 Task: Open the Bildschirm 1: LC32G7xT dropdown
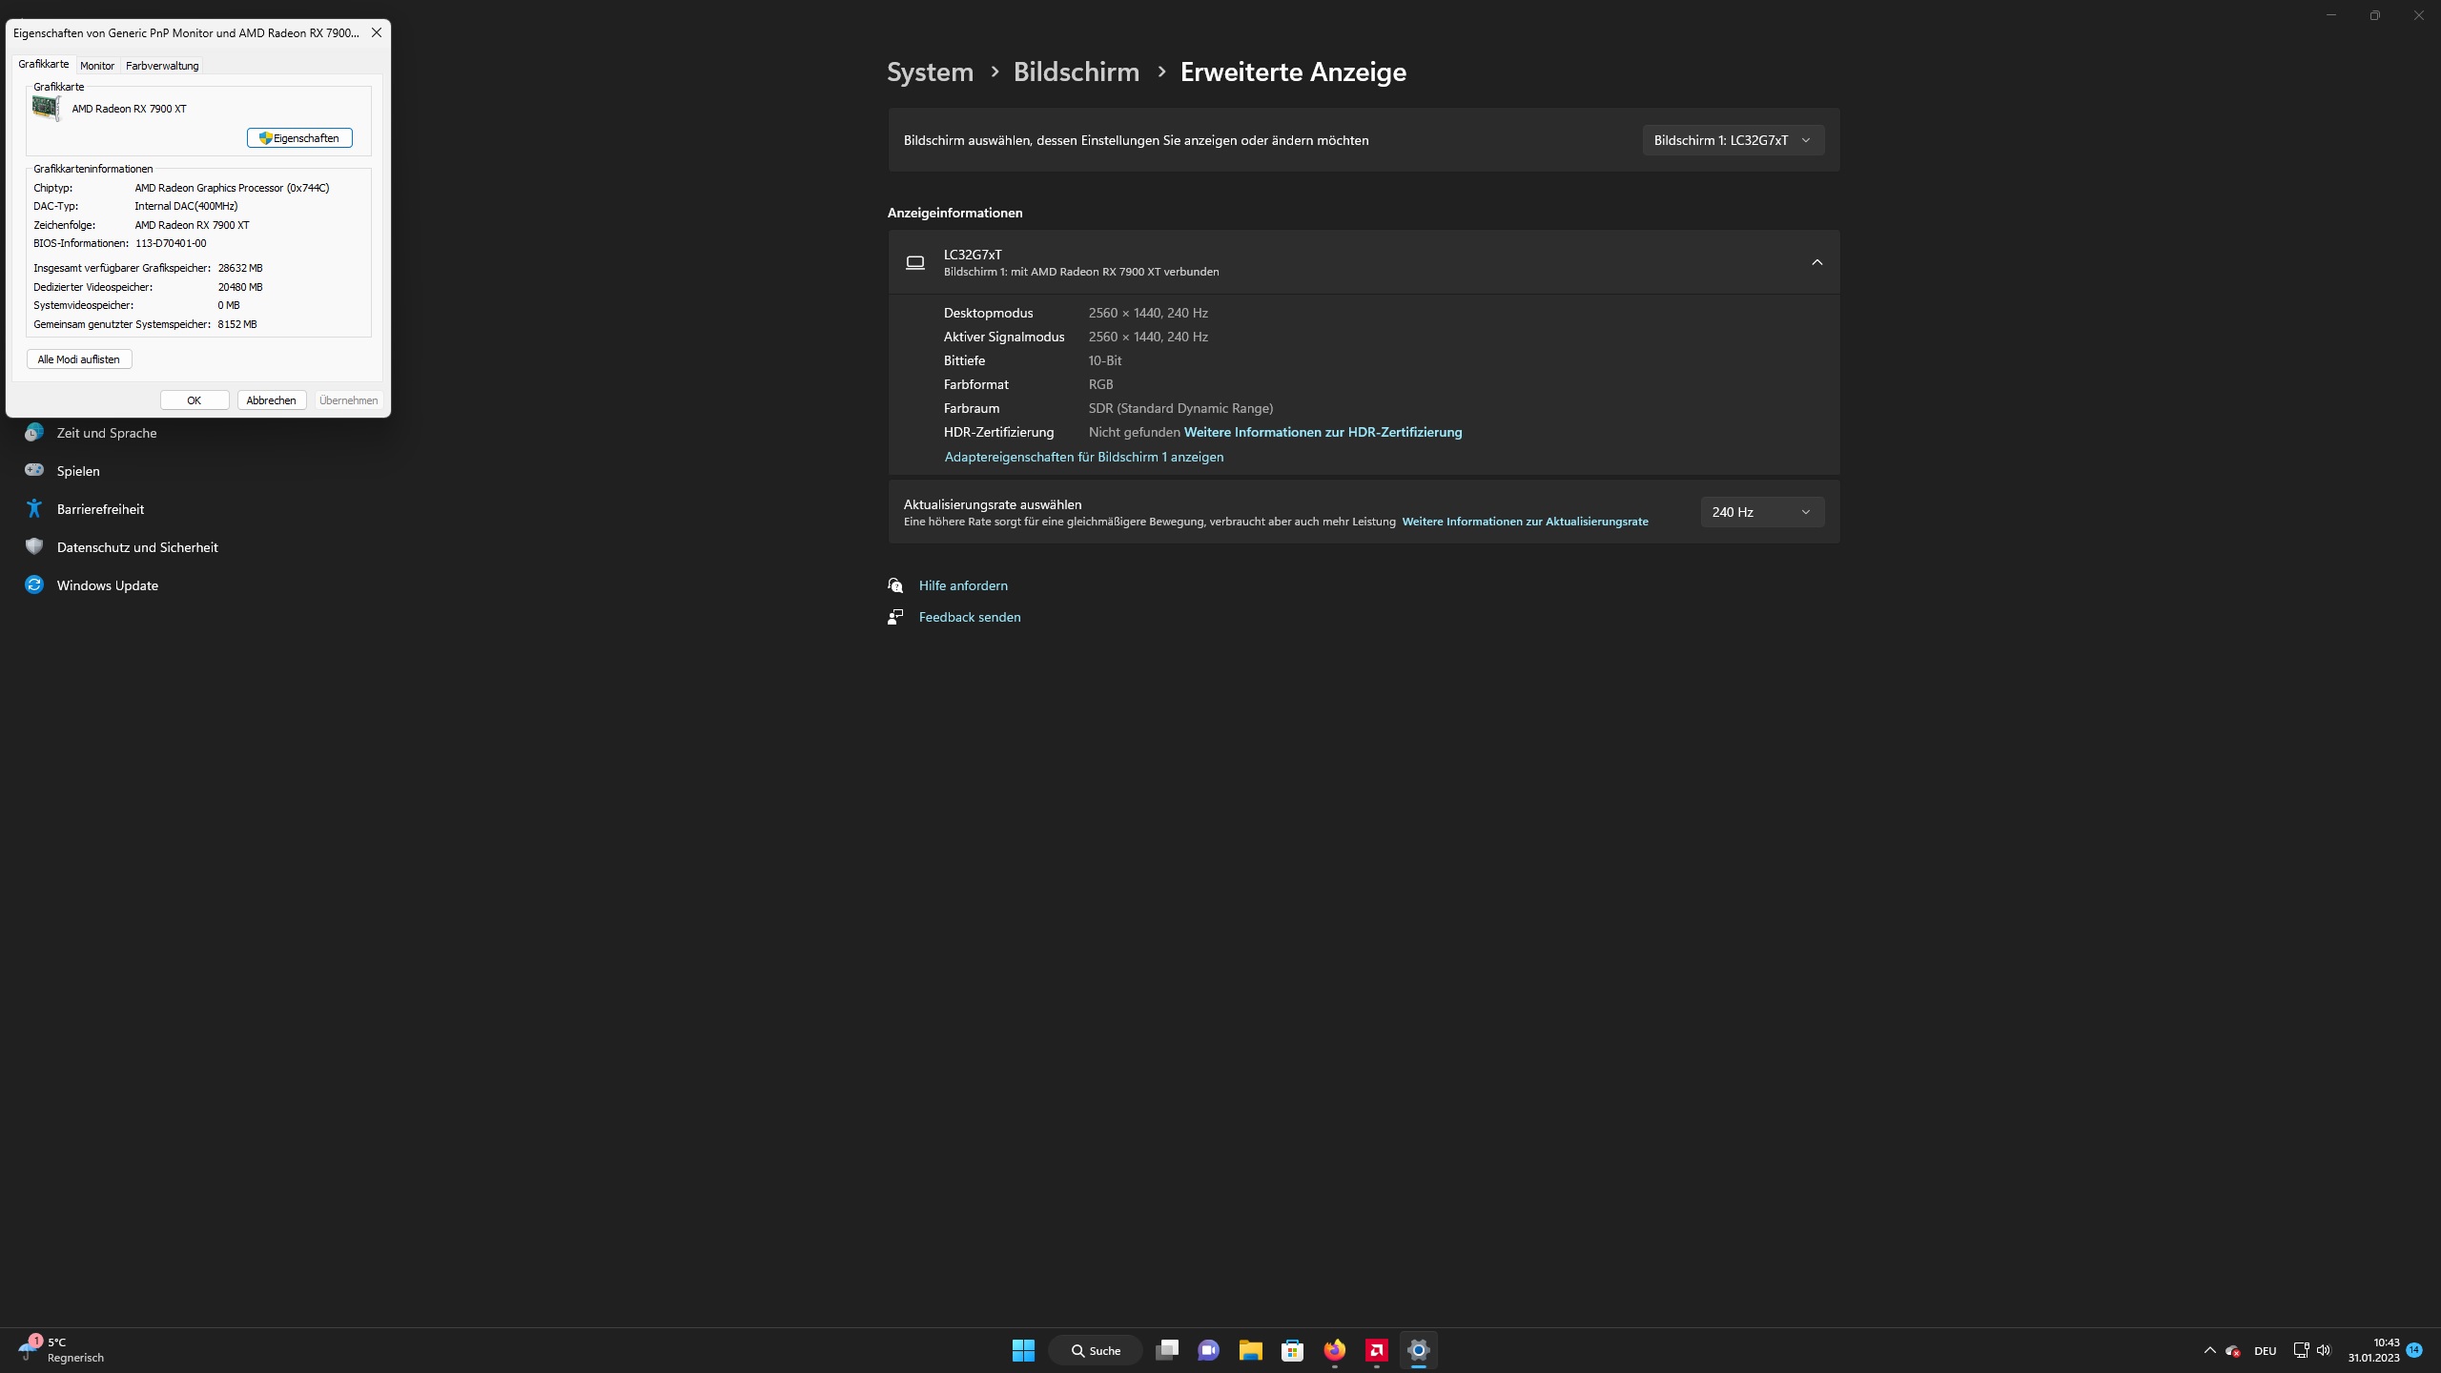point(1733,140)
